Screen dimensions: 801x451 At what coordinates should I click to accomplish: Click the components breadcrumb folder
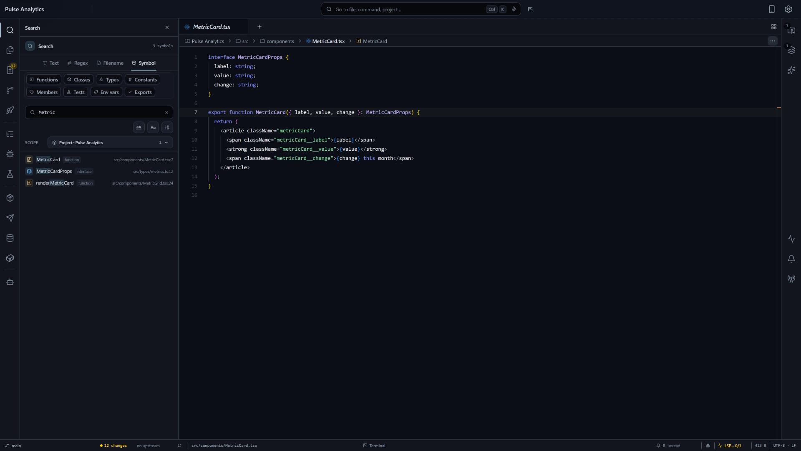277,41
